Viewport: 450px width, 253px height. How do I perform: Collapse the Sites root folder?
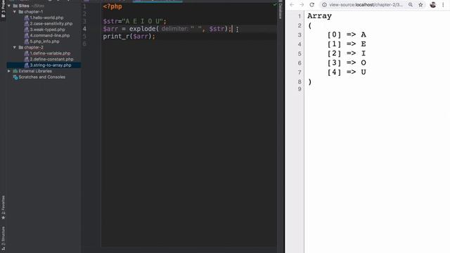9,6
